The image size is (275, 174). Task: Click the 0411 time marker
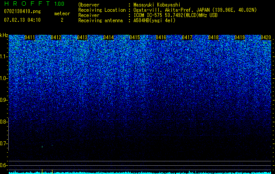point(30,37)
